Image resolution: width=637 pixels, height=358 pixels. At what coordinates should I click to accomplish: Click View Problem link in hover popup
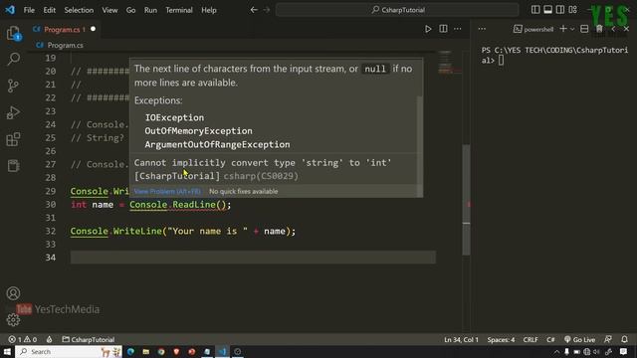(x=167, y=191)
